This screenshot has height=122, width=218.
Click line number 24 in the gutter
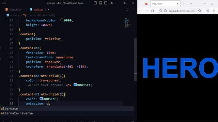tap(11, 76)
